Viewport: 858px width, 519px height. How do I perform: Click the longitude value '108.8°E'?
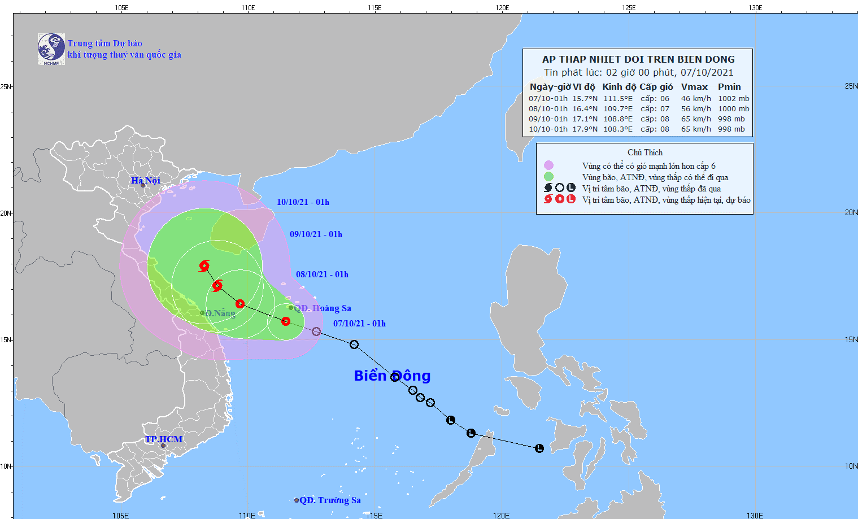[618, 119]
